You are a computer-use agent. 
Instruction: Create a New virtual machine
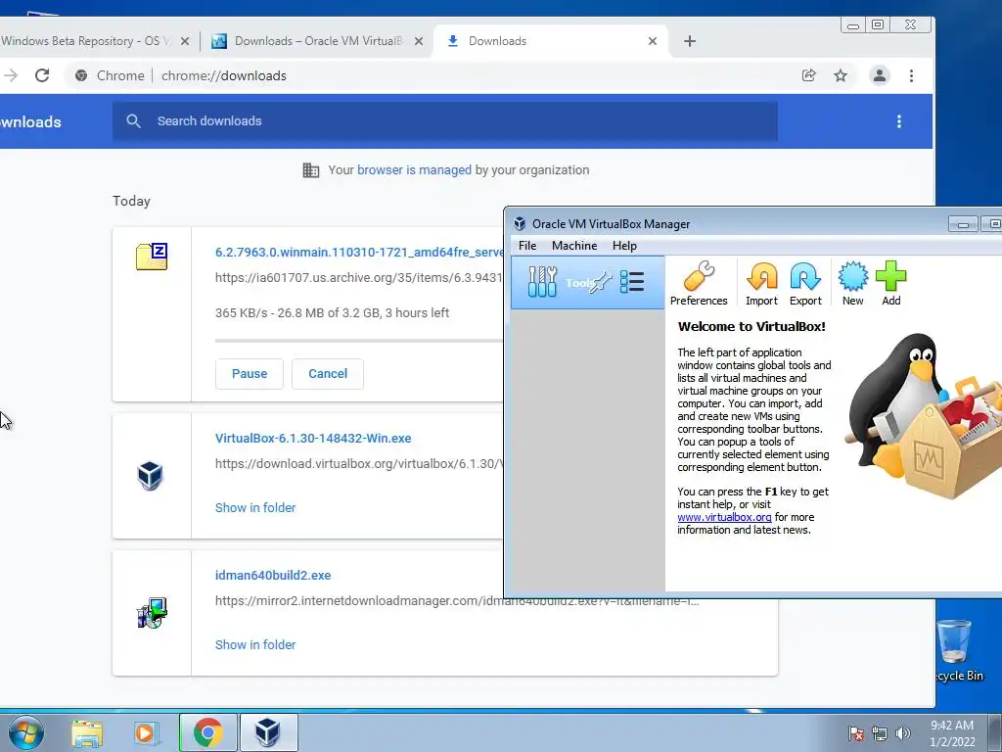pos(852,283)
